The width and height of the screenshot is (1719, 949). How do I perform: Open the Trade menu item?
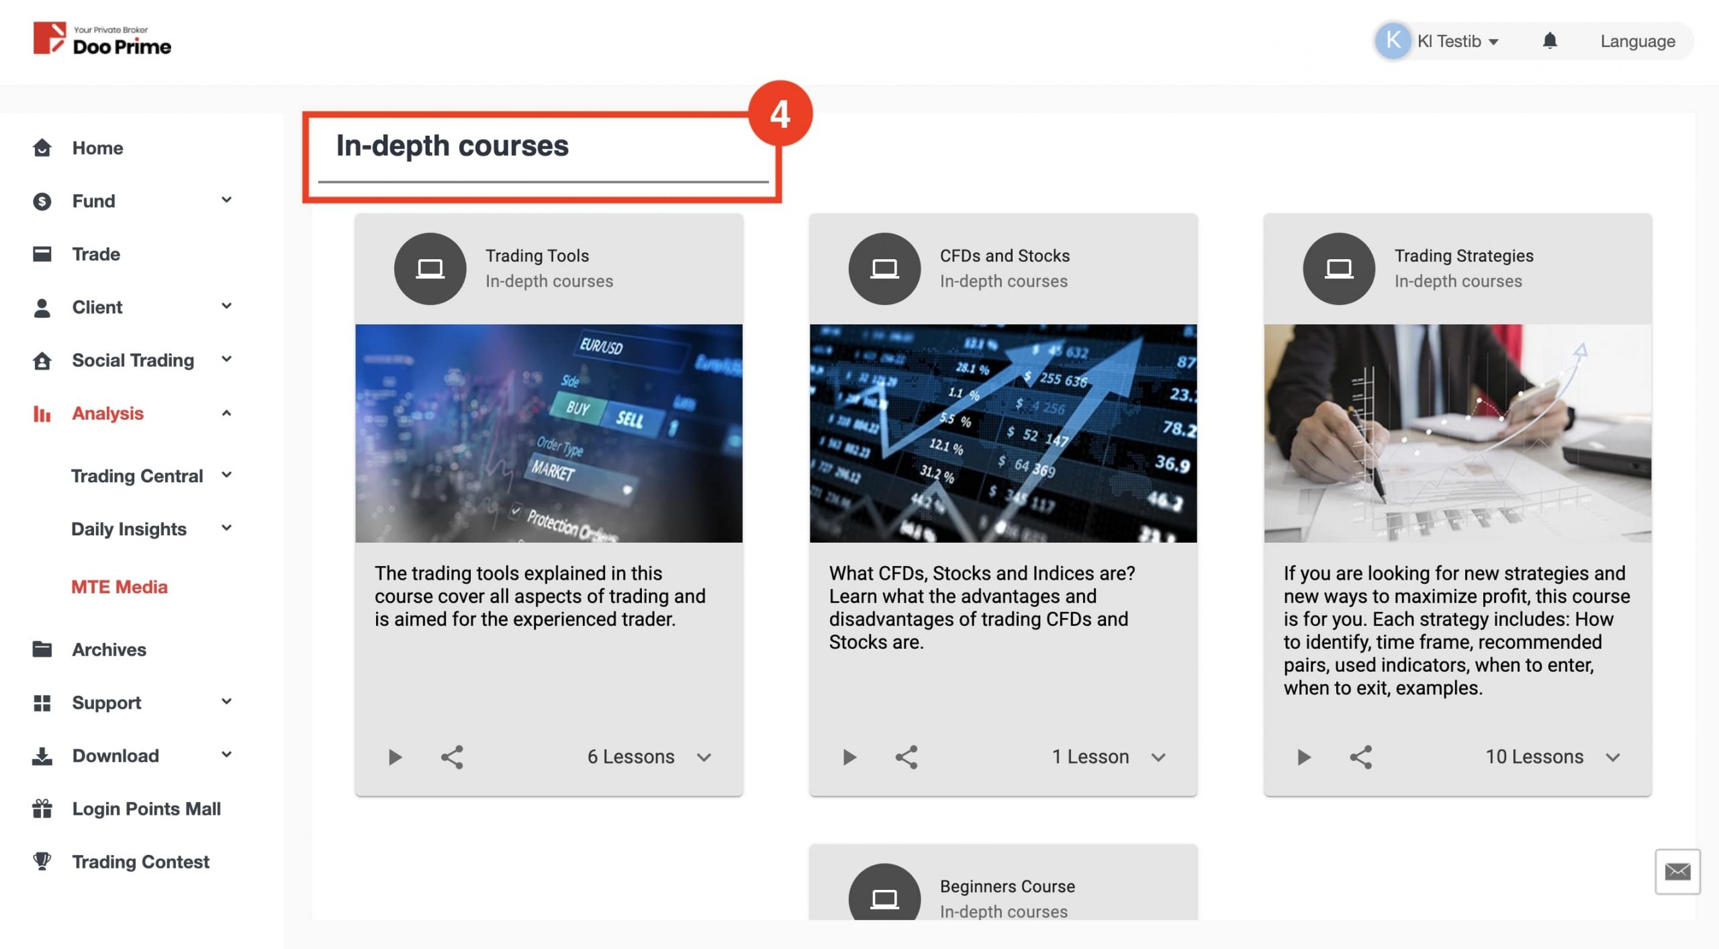point(96,254)
